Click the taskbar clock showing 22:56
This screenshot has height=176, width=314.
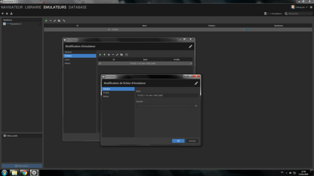pos(303,173)
